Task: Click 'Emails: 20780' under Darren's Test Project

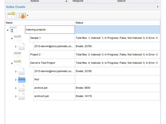Action: click(84, 71)
